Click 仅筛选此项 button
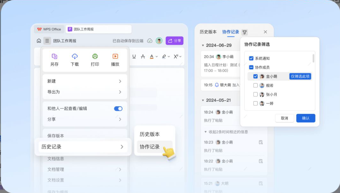This screenshot has width=340, height=193. pyautogui.click(x=300, y=76)
